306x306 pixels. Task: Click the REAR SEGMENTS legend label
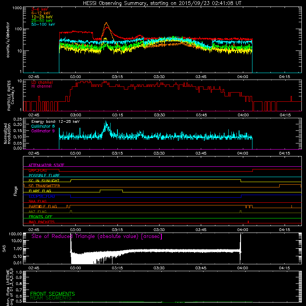point(51,298)
